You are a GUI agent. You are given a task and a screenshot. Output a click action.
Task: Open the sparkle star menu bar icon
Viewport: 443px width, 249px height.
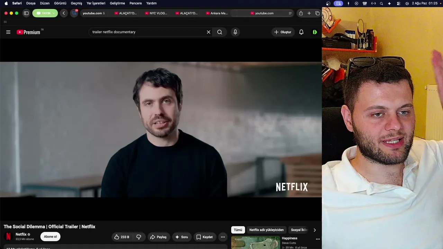click(x=389, y=3)
